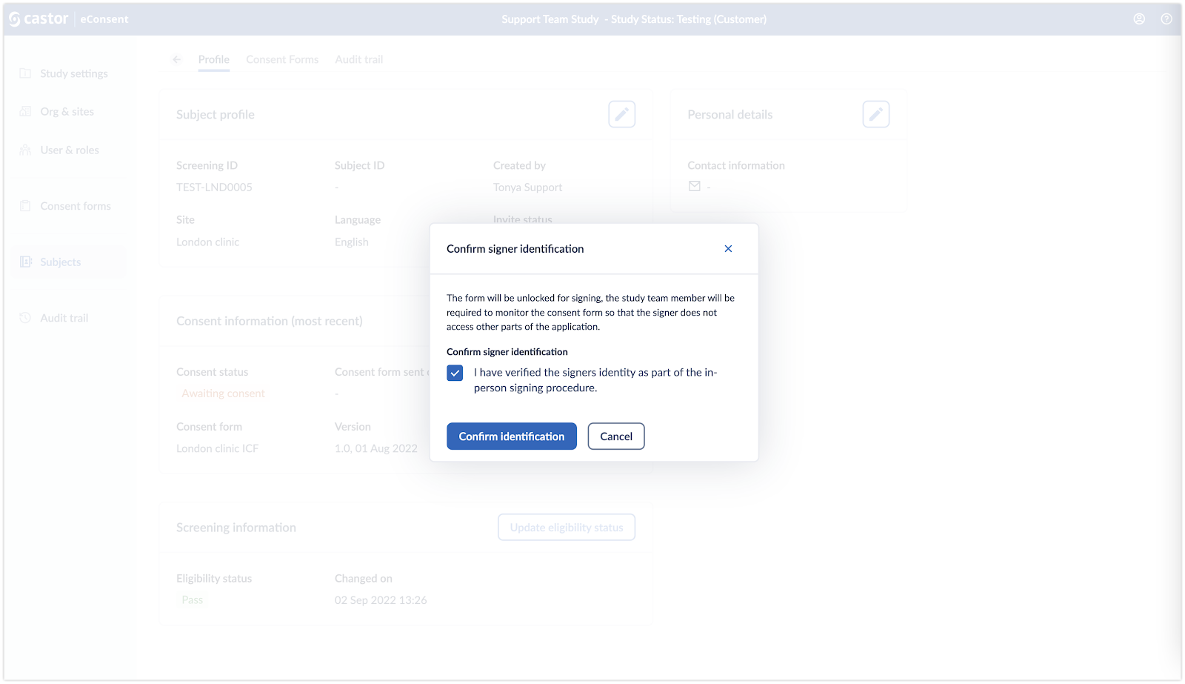Switch to the Audit trail tab
The image size is (1185, 684).
pyautogui.click(x=358, y=60)
